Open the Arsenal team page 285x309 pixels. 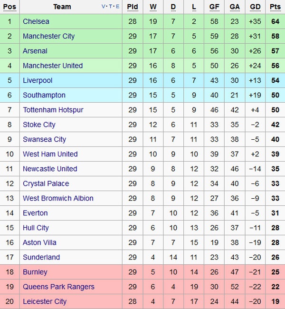[x=35, y=51]
